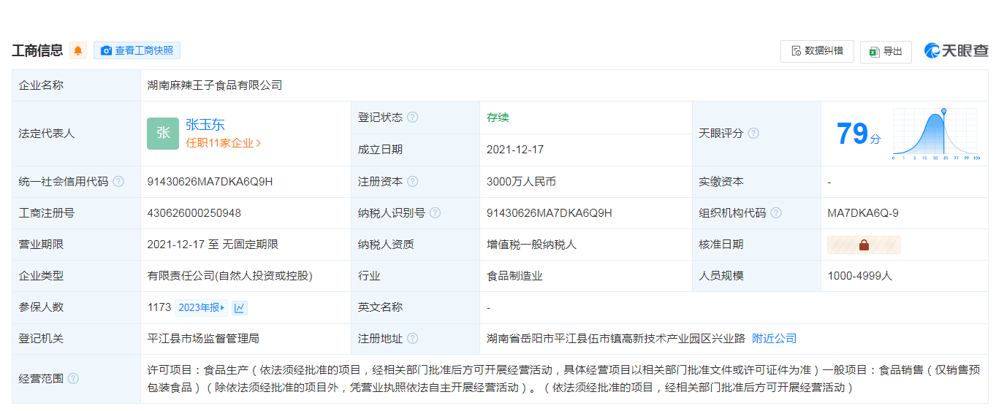The height and width of the screenshot is (411, 996).
Task: Click help icon next to 天眼评分
Action: [x=753, y=134]
